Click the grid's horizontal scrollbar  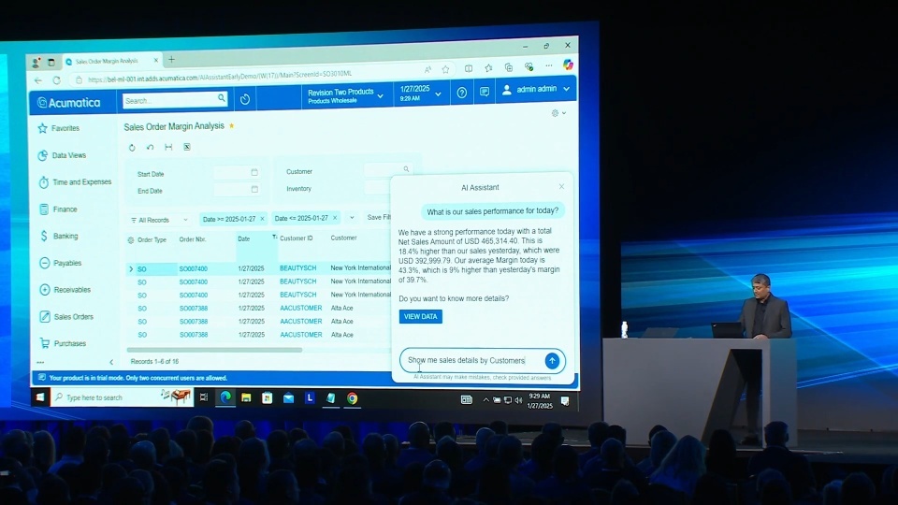[215, 350]
